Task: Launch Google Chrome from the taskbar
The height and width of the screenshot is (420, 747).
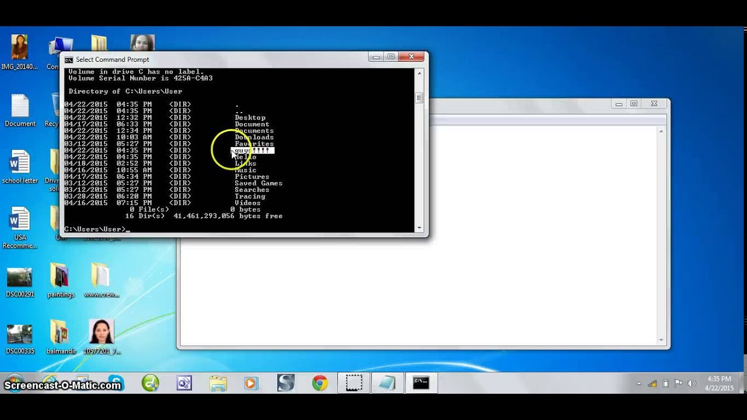Action: (320, 383)
